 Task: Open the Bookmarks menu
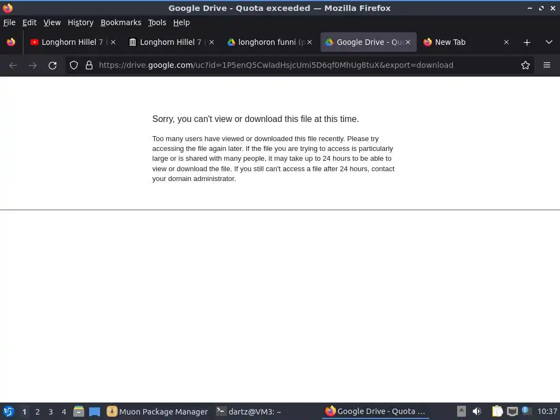(121, 22)
